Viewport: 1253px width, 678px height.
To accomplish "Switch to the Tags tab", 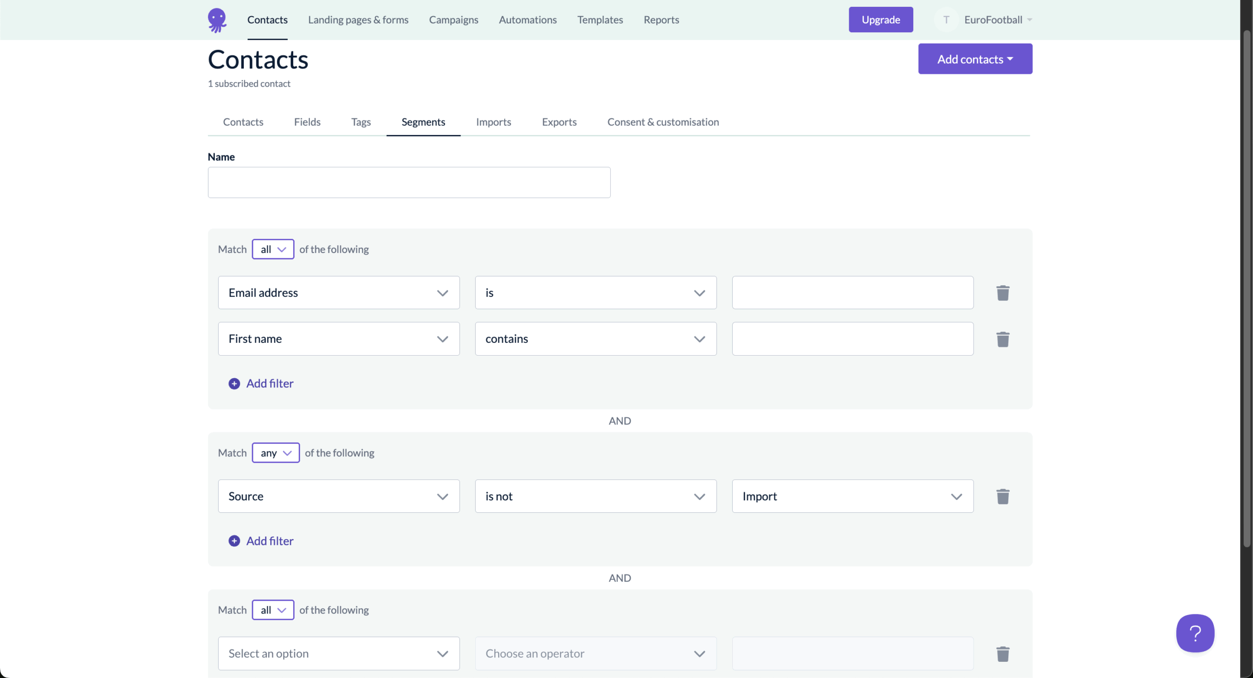I will click(361, 122).
